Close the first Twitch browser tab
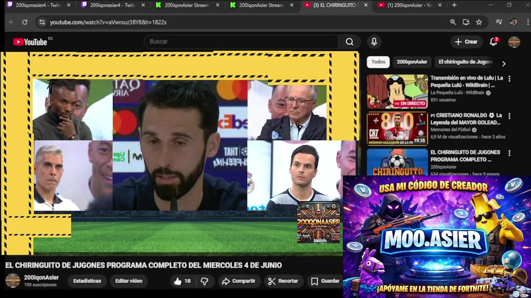The height and width of the screenshot is (298, 531). pos(68,5)
